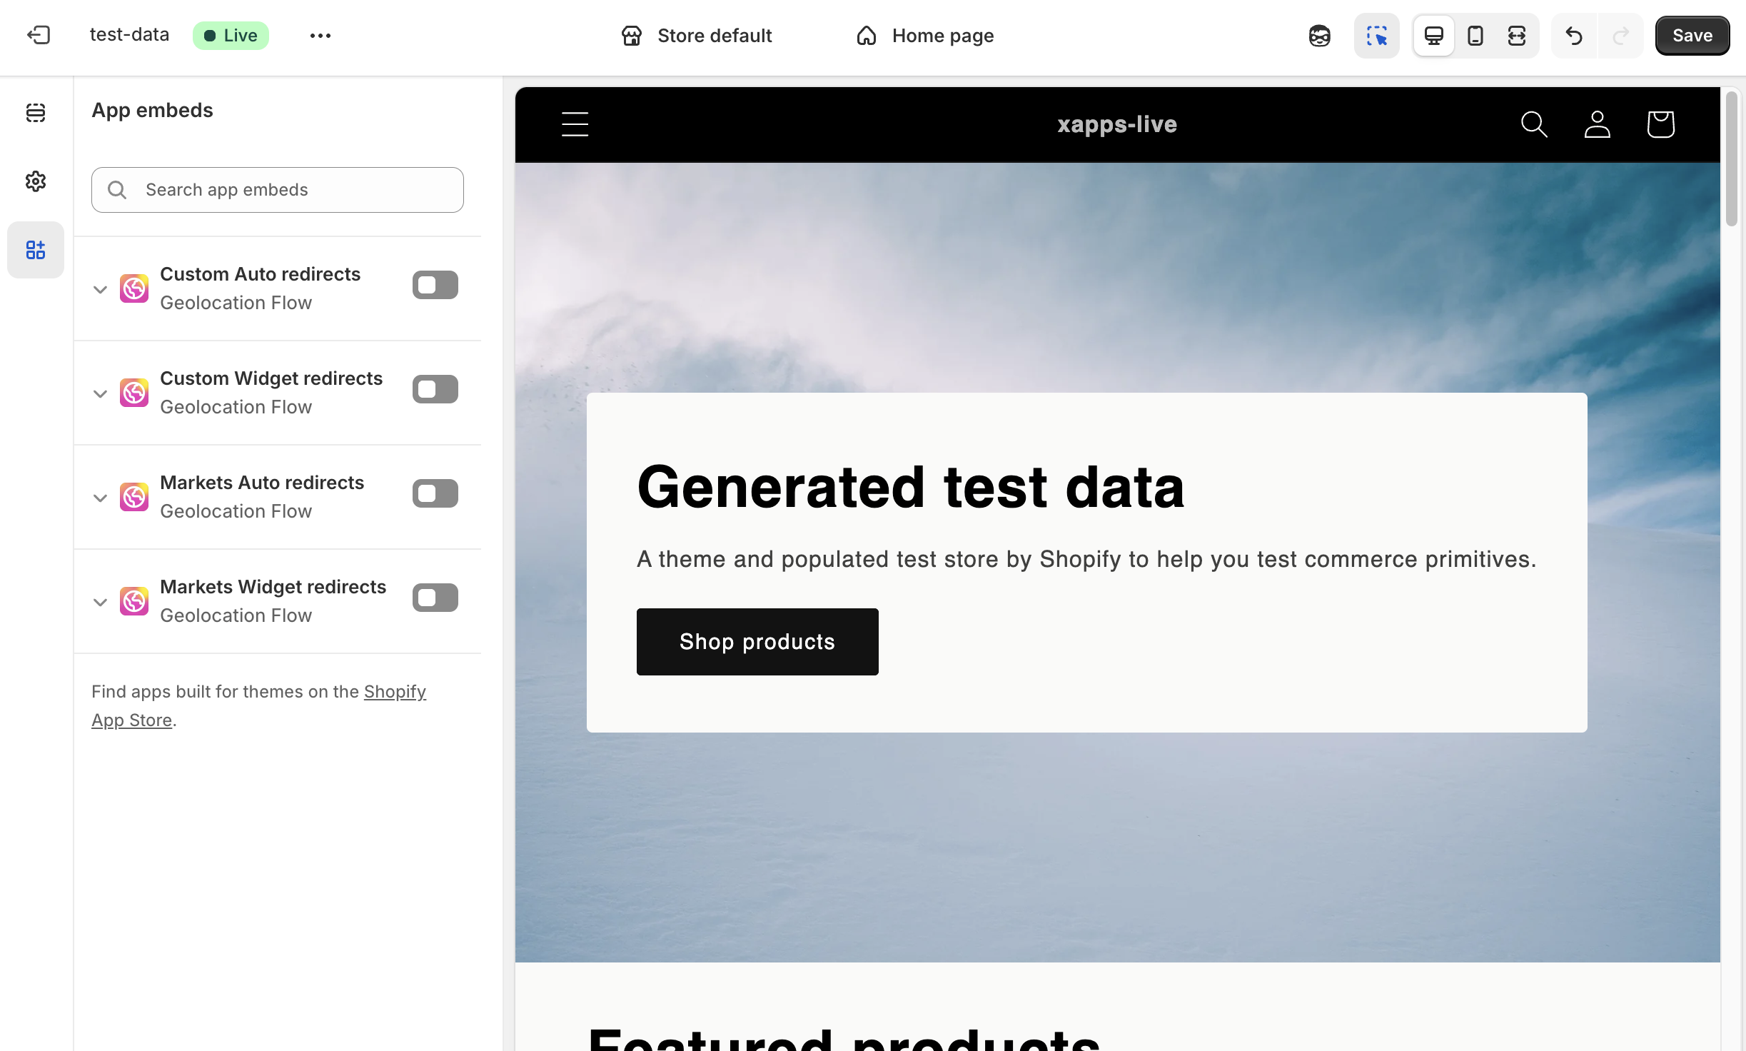Open the Store default market selector
The width and height of the screenshot is (1746, 1051).
697,35
